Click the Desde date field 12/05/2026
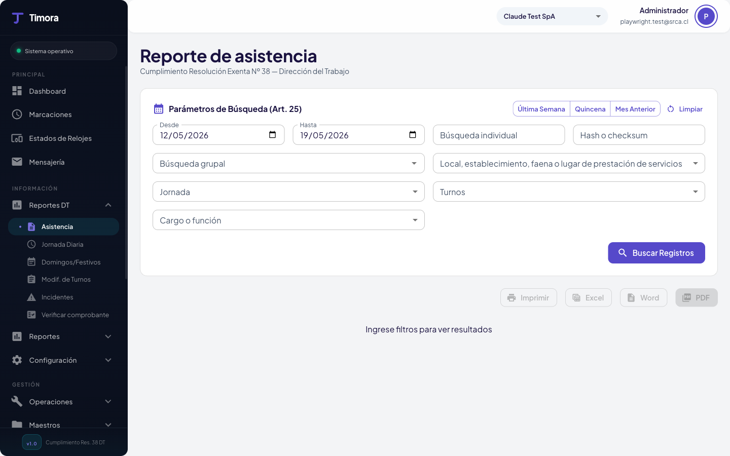730x456 pixels. (x=218, y=135)
